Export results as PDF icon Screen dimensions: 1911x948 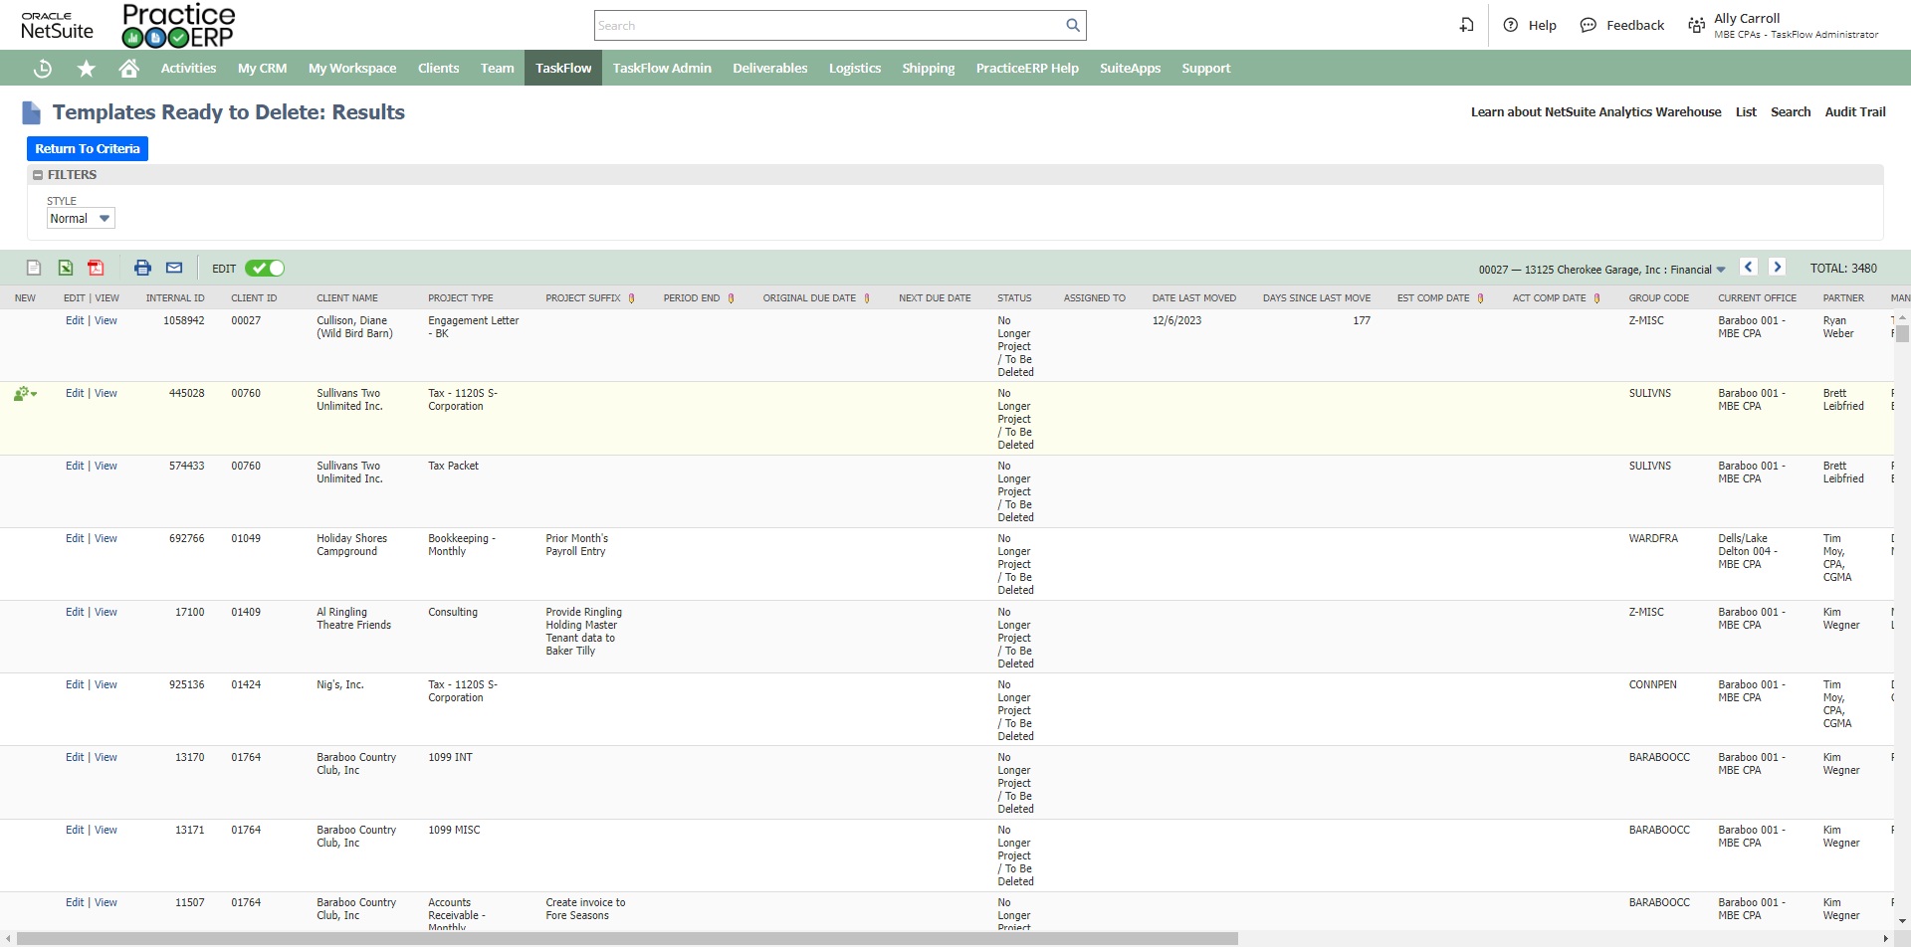click(96, 268)
